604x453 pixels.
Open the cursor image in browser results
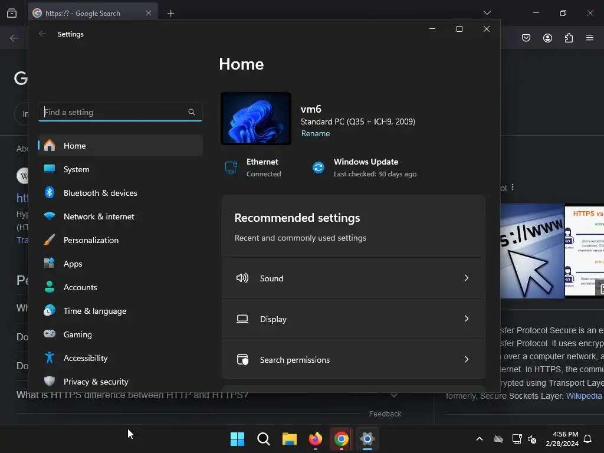click(x=532, y=251)
